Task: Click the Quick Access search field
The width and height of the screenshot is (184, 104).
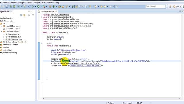Action: click(x=155, y=6)
